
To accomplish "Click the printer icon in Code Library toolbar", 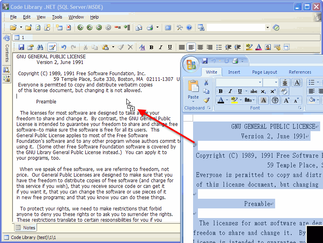I will [150, 27].
